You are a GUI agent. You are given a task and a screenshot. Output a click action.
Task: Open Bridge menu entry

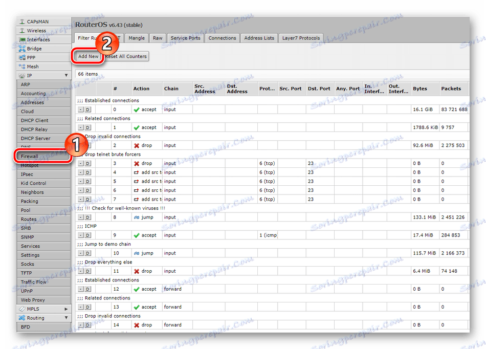click(43, 49)
